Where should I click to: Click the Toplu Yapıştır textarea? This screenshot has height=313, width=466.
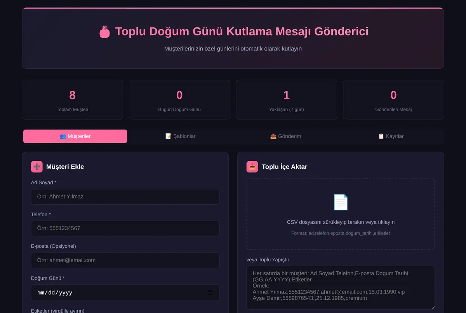click(341, 287)
